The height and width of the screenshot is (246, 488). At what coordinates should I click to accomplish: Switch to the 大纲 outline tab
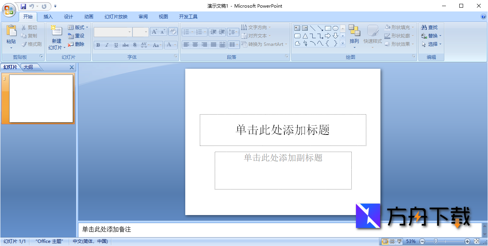coord(29,67)
